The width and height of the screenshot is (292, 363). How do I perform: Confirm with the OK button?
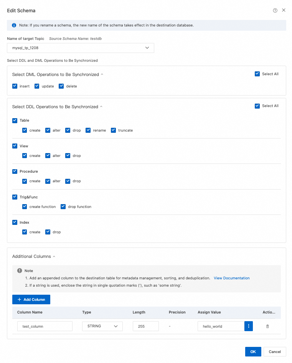(253, 351)
